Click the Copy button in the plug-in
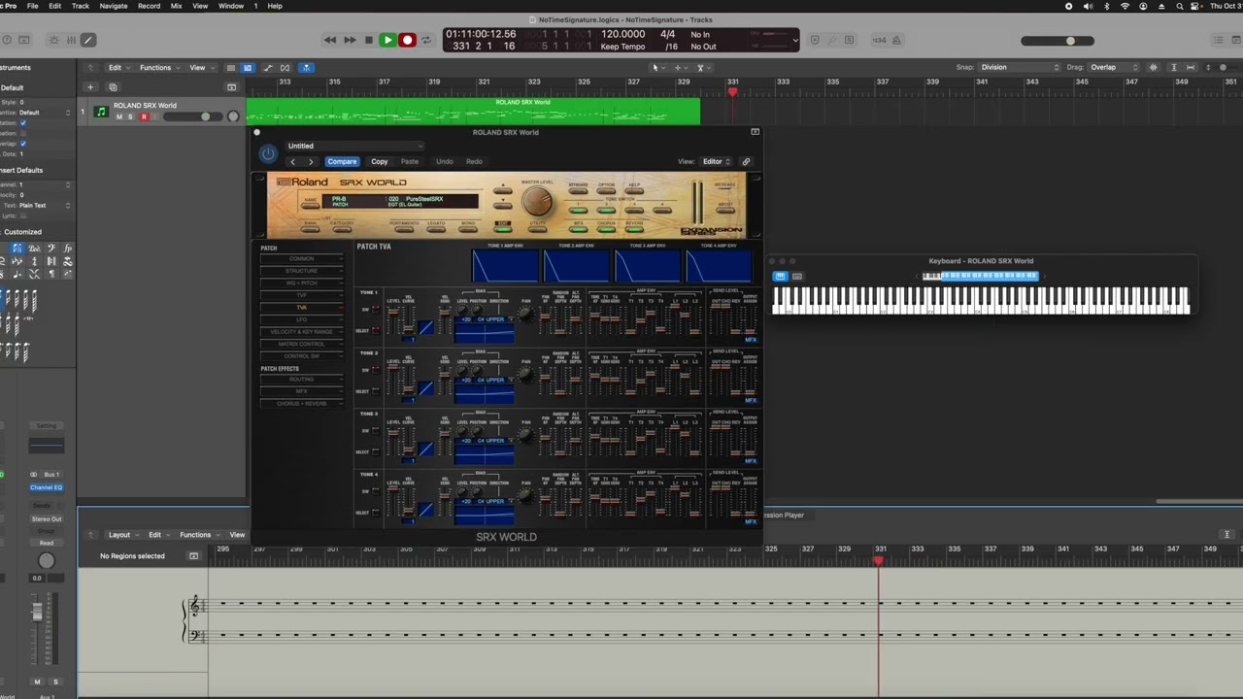 (x=380, y=161)
